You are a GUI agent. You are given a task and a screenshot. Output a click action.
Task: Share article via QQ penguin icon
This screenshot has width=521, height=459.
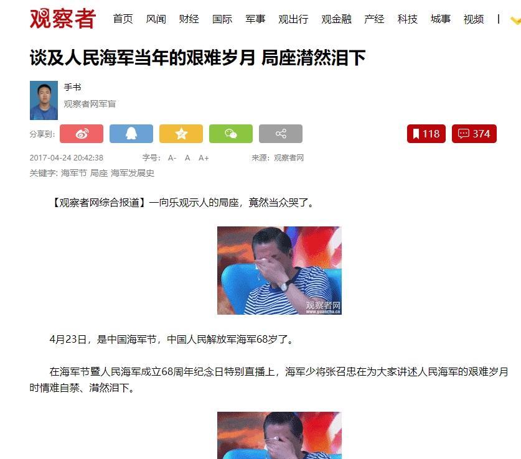[x=131, y=134]
